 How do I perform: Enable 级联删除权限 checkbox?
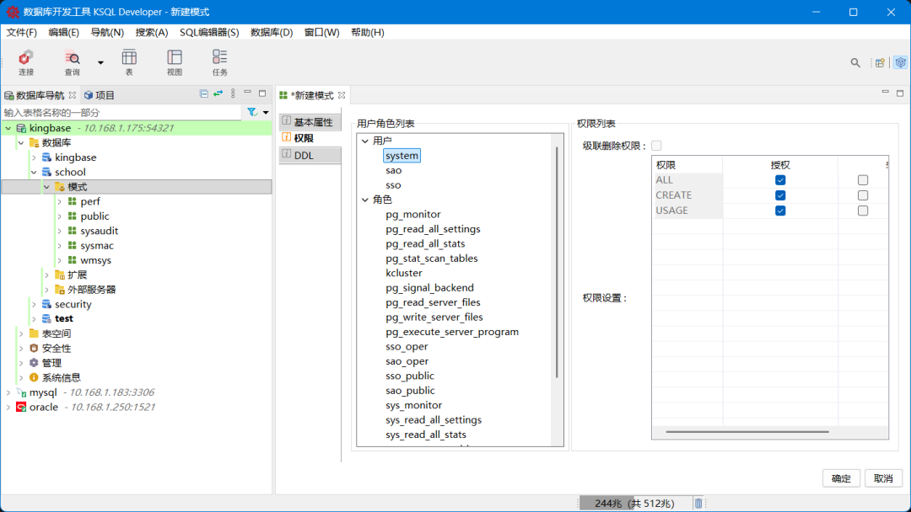(x=656, y=146)
